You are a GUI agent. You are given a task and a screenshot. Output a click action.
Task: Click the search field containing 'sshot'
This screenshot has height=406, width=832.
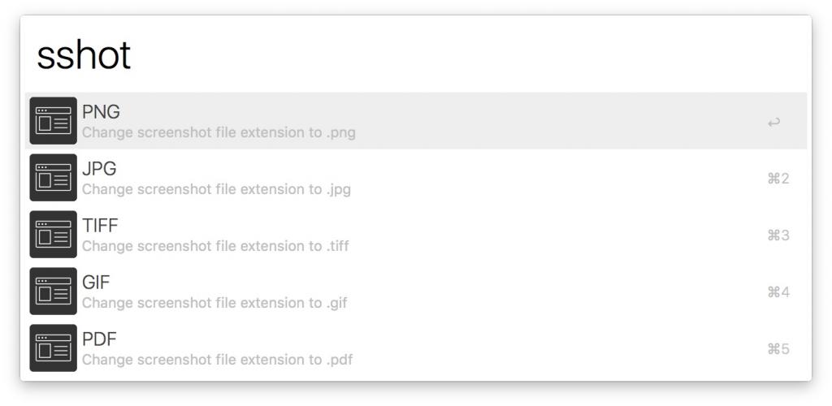click(x=406, y=55)
